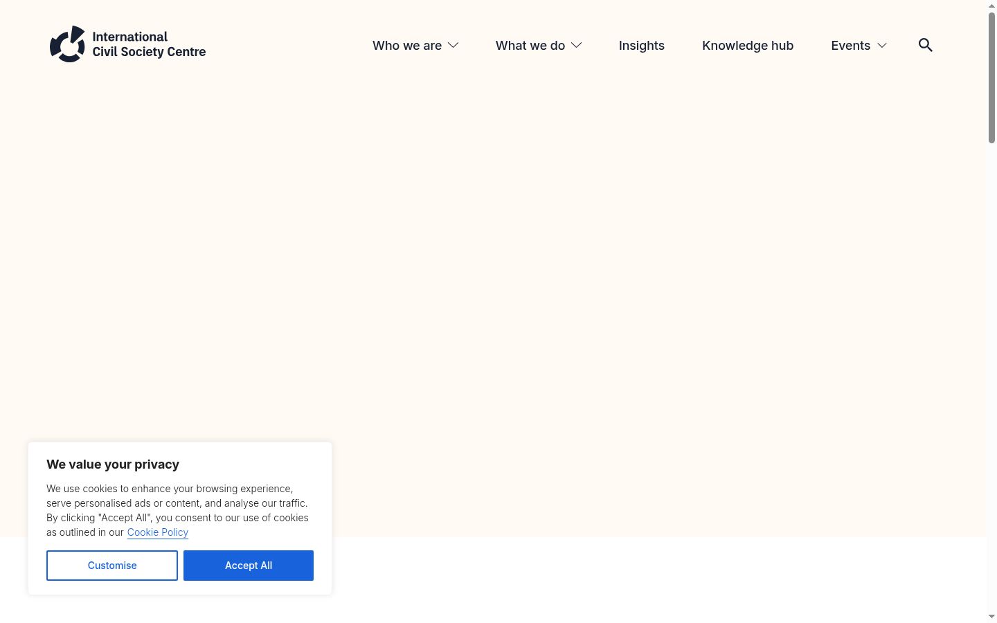Viewport: 997px width, 623px height.
Task: Go to the Knowledge hub page
Action: pyautogui.click(x=748, y=45)
